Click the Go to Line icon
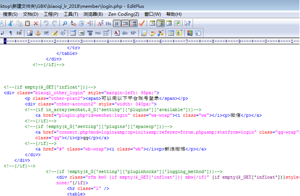Screen dimensions: 300x196 click(x=90, y=23)
